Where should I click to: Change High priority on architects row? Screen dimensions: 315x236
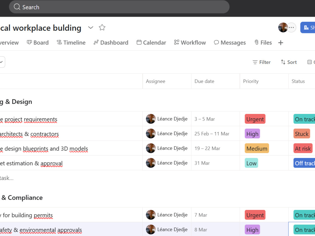[x=252, y=134]
